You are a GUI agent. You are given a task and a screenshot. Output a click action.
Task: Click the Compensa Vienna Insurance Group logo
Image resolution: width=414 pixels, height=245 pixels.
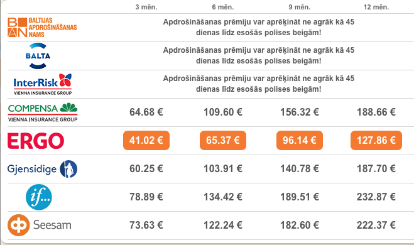[43, 112]
